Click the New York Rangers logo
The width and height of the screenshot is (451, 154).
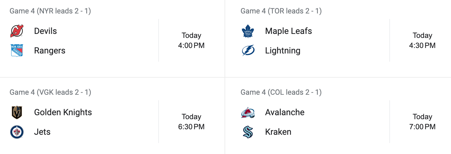pos(17,51)
